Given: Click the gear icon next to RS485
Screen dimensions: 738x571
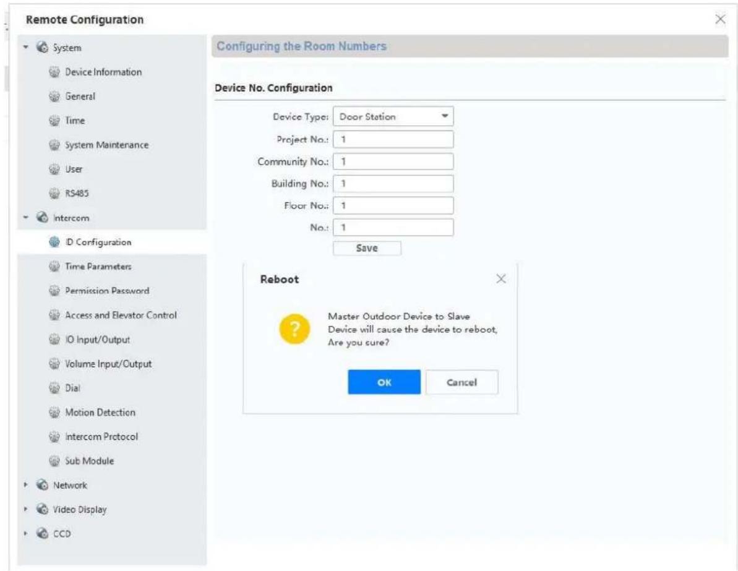Looking at the screenshot, I should (54, 194).
